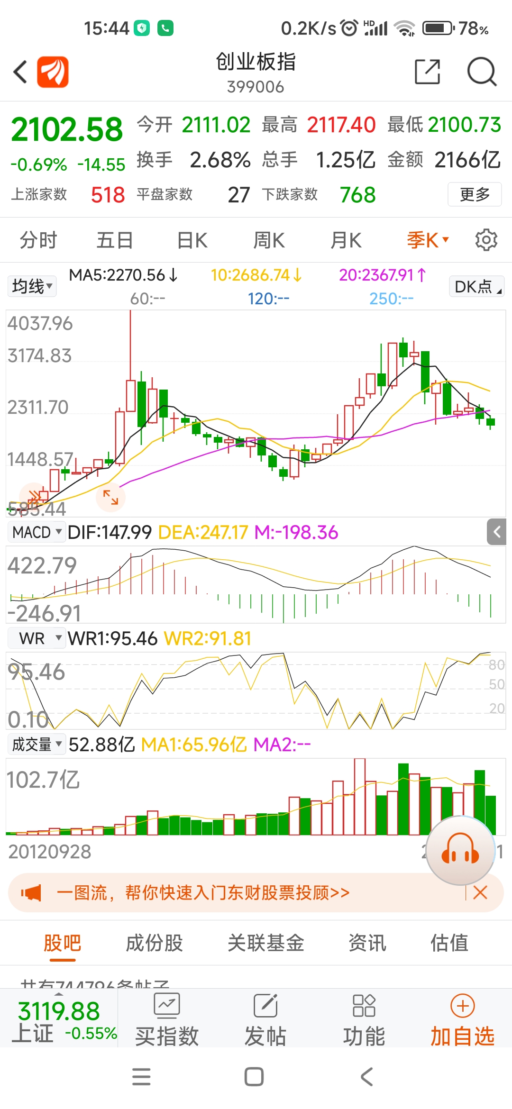Dismiss the promo banner with X
The height and width of the screenshot is (1109, 512).
(480, 893)
